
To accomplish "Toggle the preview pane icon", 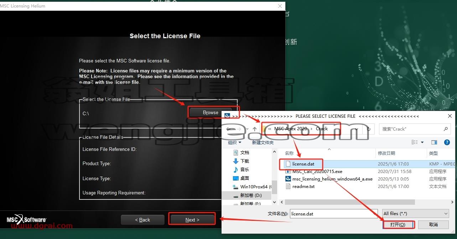I will (434, 142).
